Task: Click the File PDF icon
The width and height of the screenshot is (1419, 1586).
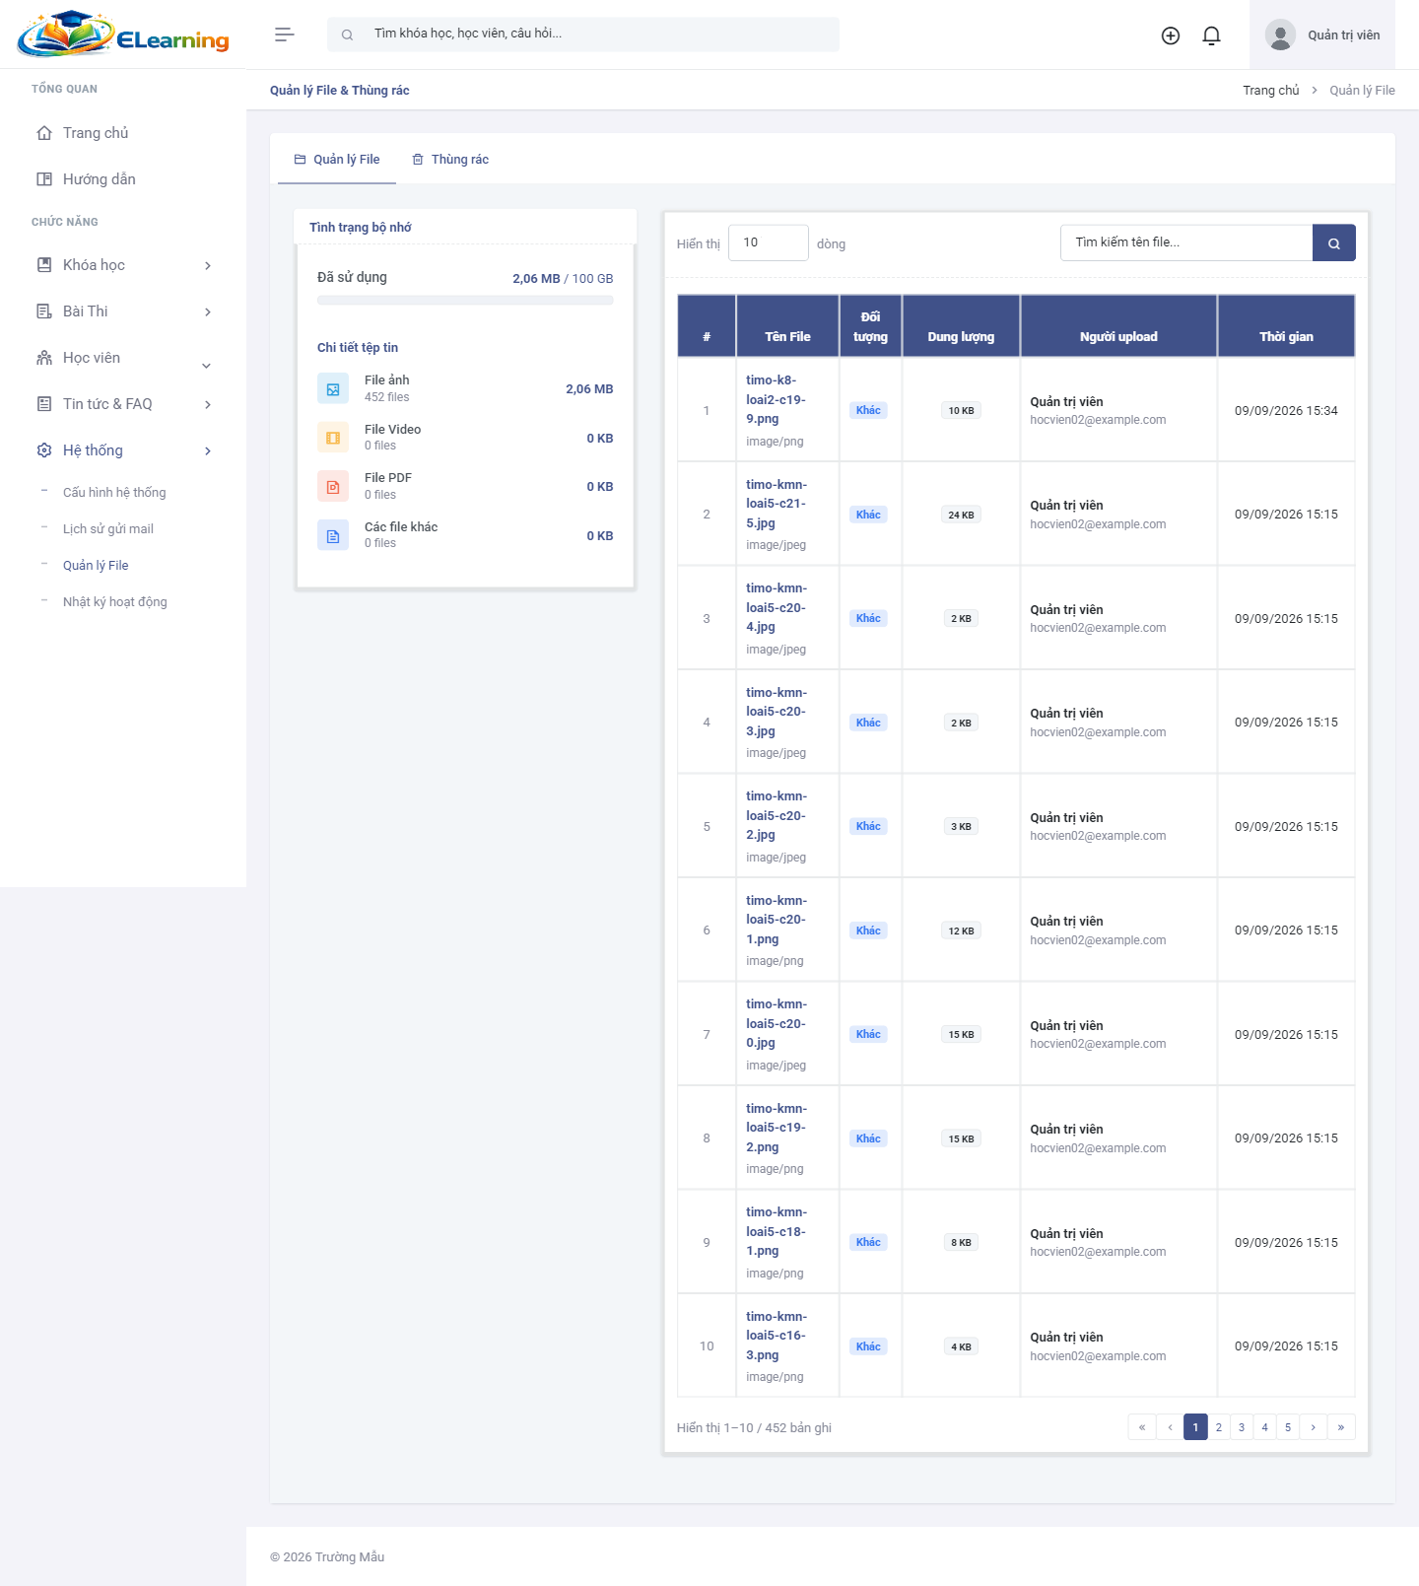Action: [x=333, y=486]
